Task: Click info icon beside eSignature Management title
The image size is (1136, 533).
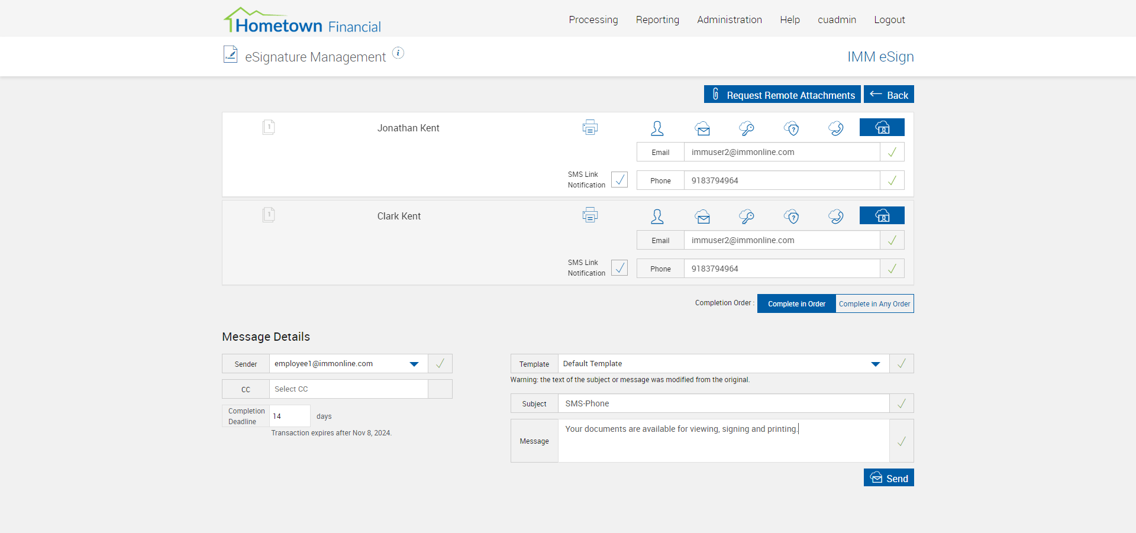Action: point(398,53)
